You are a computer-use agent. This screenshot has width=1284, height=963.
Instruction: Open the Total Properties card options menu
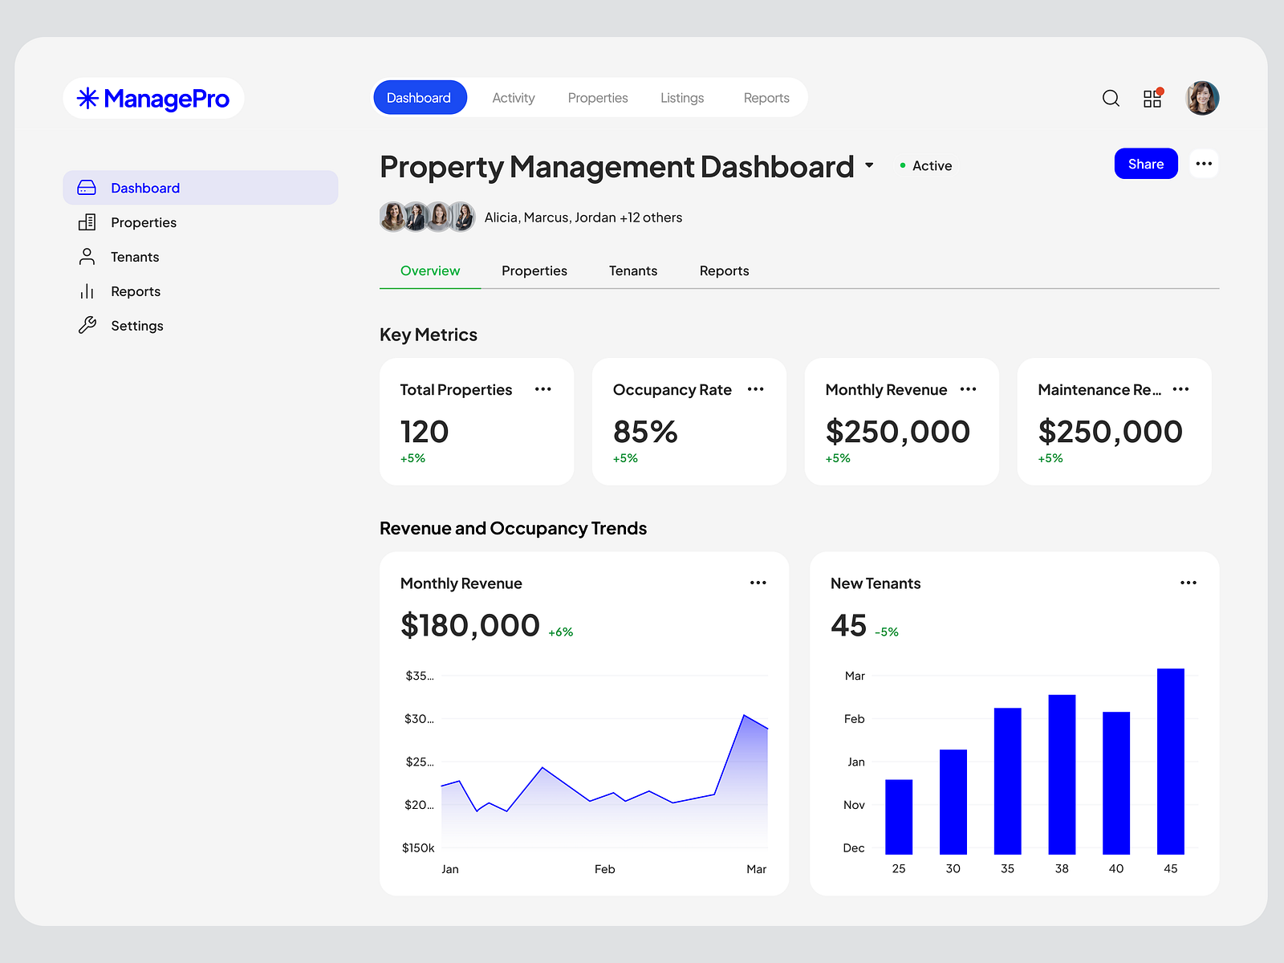[543, 389]
